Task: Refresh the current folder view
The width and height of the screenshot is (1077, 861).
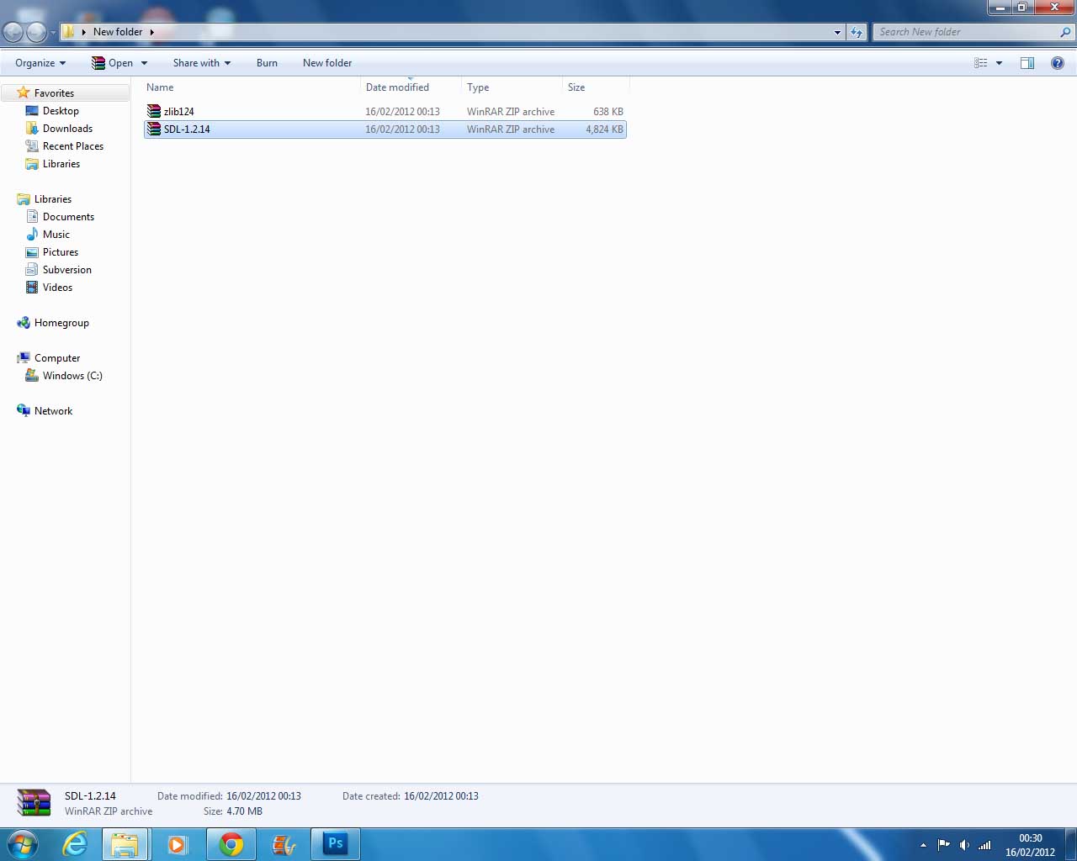Action: [x=857, y=32]
